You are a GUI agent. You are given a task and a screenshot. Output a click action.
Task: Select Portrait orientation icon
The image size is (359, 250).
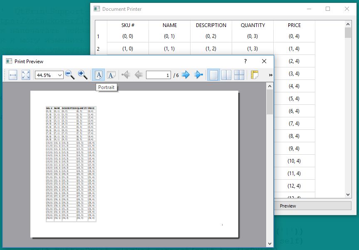[99, 75]
